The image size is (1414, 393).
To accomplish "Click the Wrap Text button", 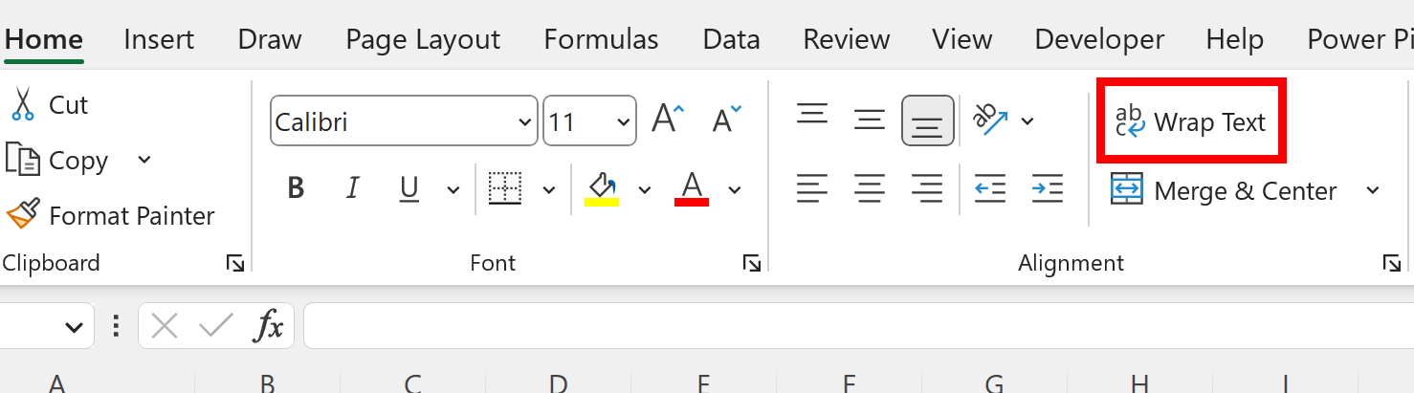I will pos(1190,121).
